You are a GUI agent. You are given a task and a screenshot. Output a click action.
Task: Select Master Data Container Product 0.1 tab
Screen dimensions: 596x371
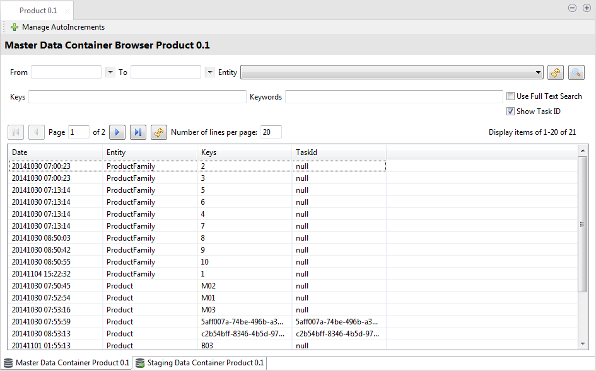(66, 363)
